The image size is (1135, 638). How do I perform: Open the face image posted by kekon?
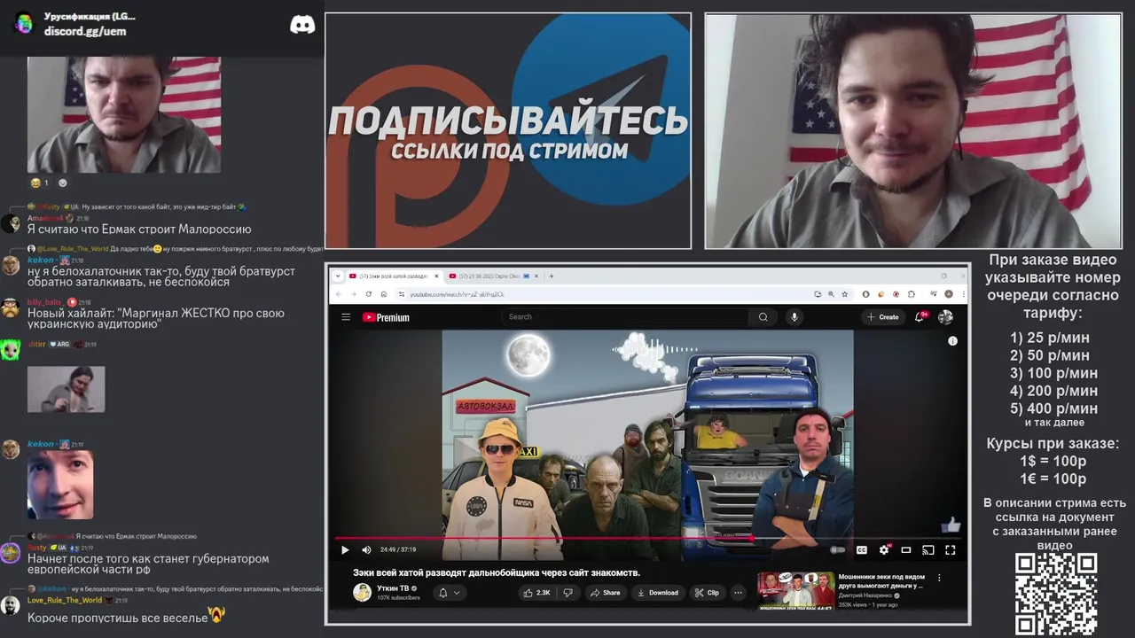coord(59,485)
